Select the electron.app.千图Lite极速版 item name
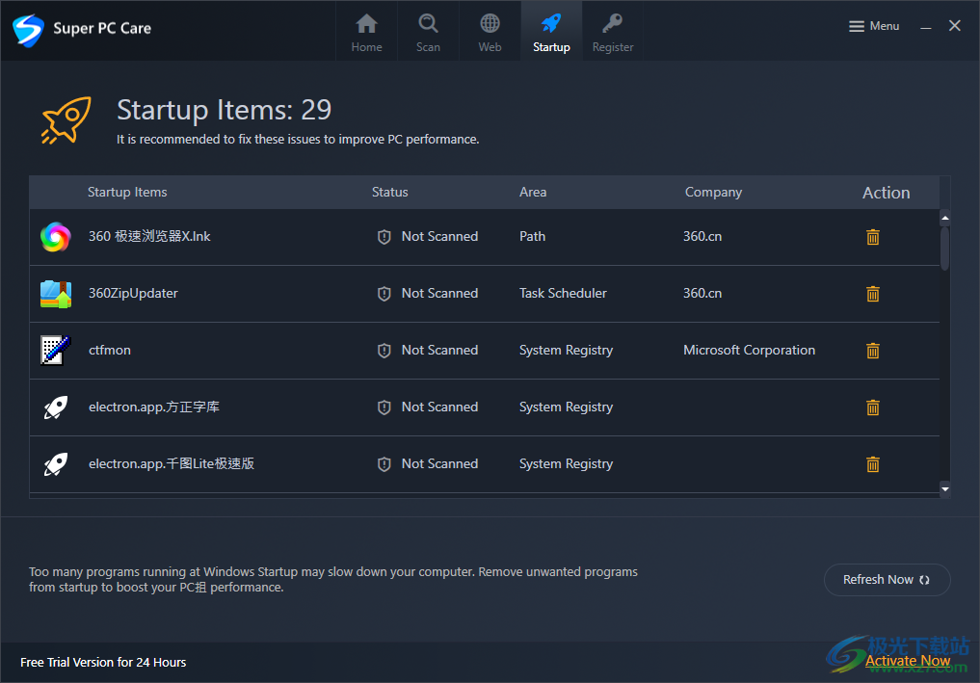The image size is (980, 683). (172, 463)
